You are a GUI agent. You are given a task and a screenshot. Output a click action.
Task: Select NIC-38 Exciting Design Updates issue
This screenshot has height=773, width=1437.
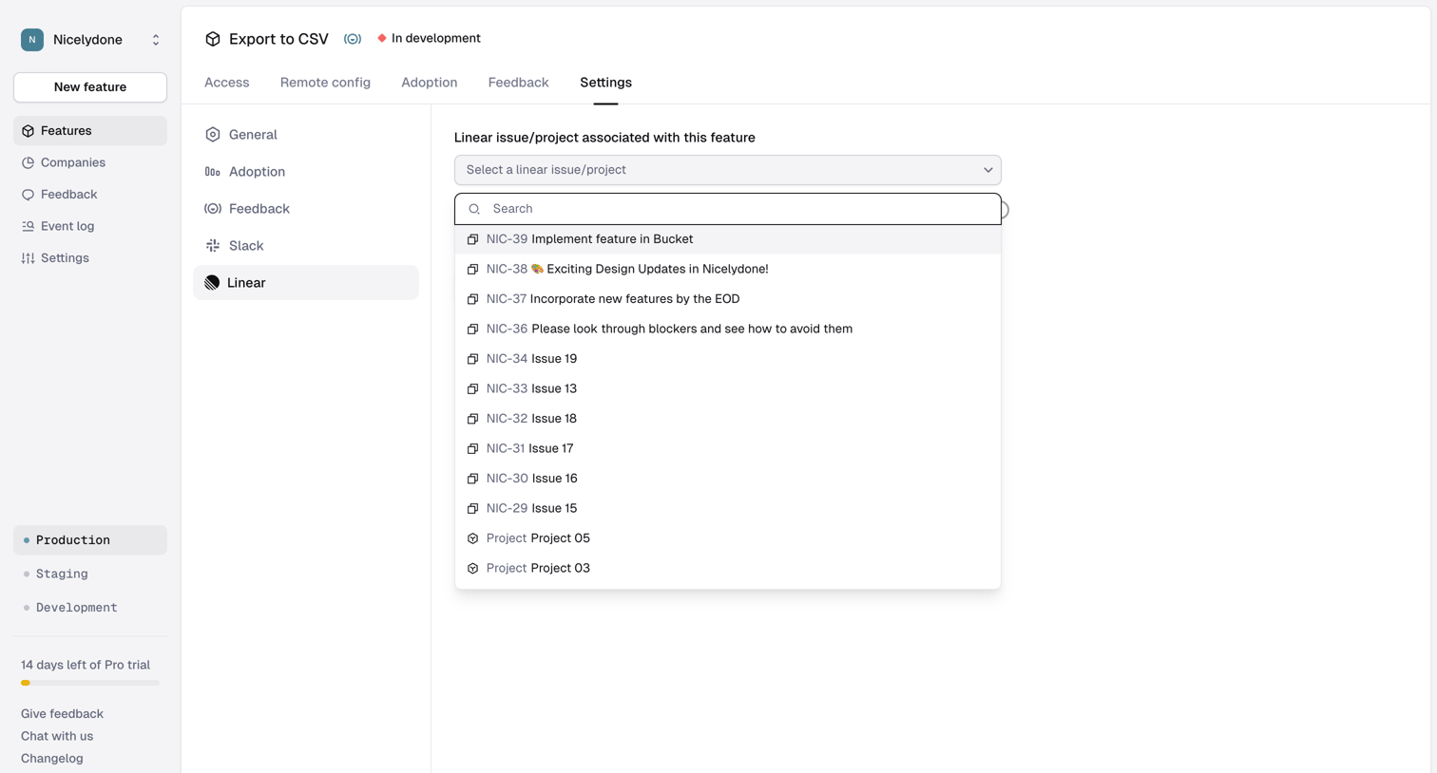(728, 269)
